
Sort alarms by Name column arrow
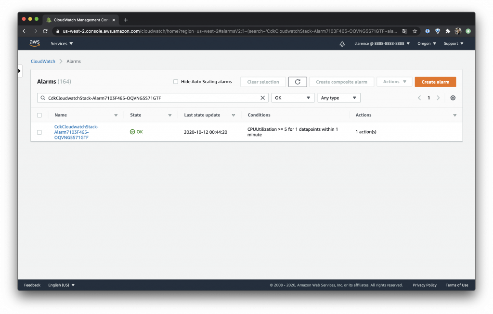click(116, 115)
